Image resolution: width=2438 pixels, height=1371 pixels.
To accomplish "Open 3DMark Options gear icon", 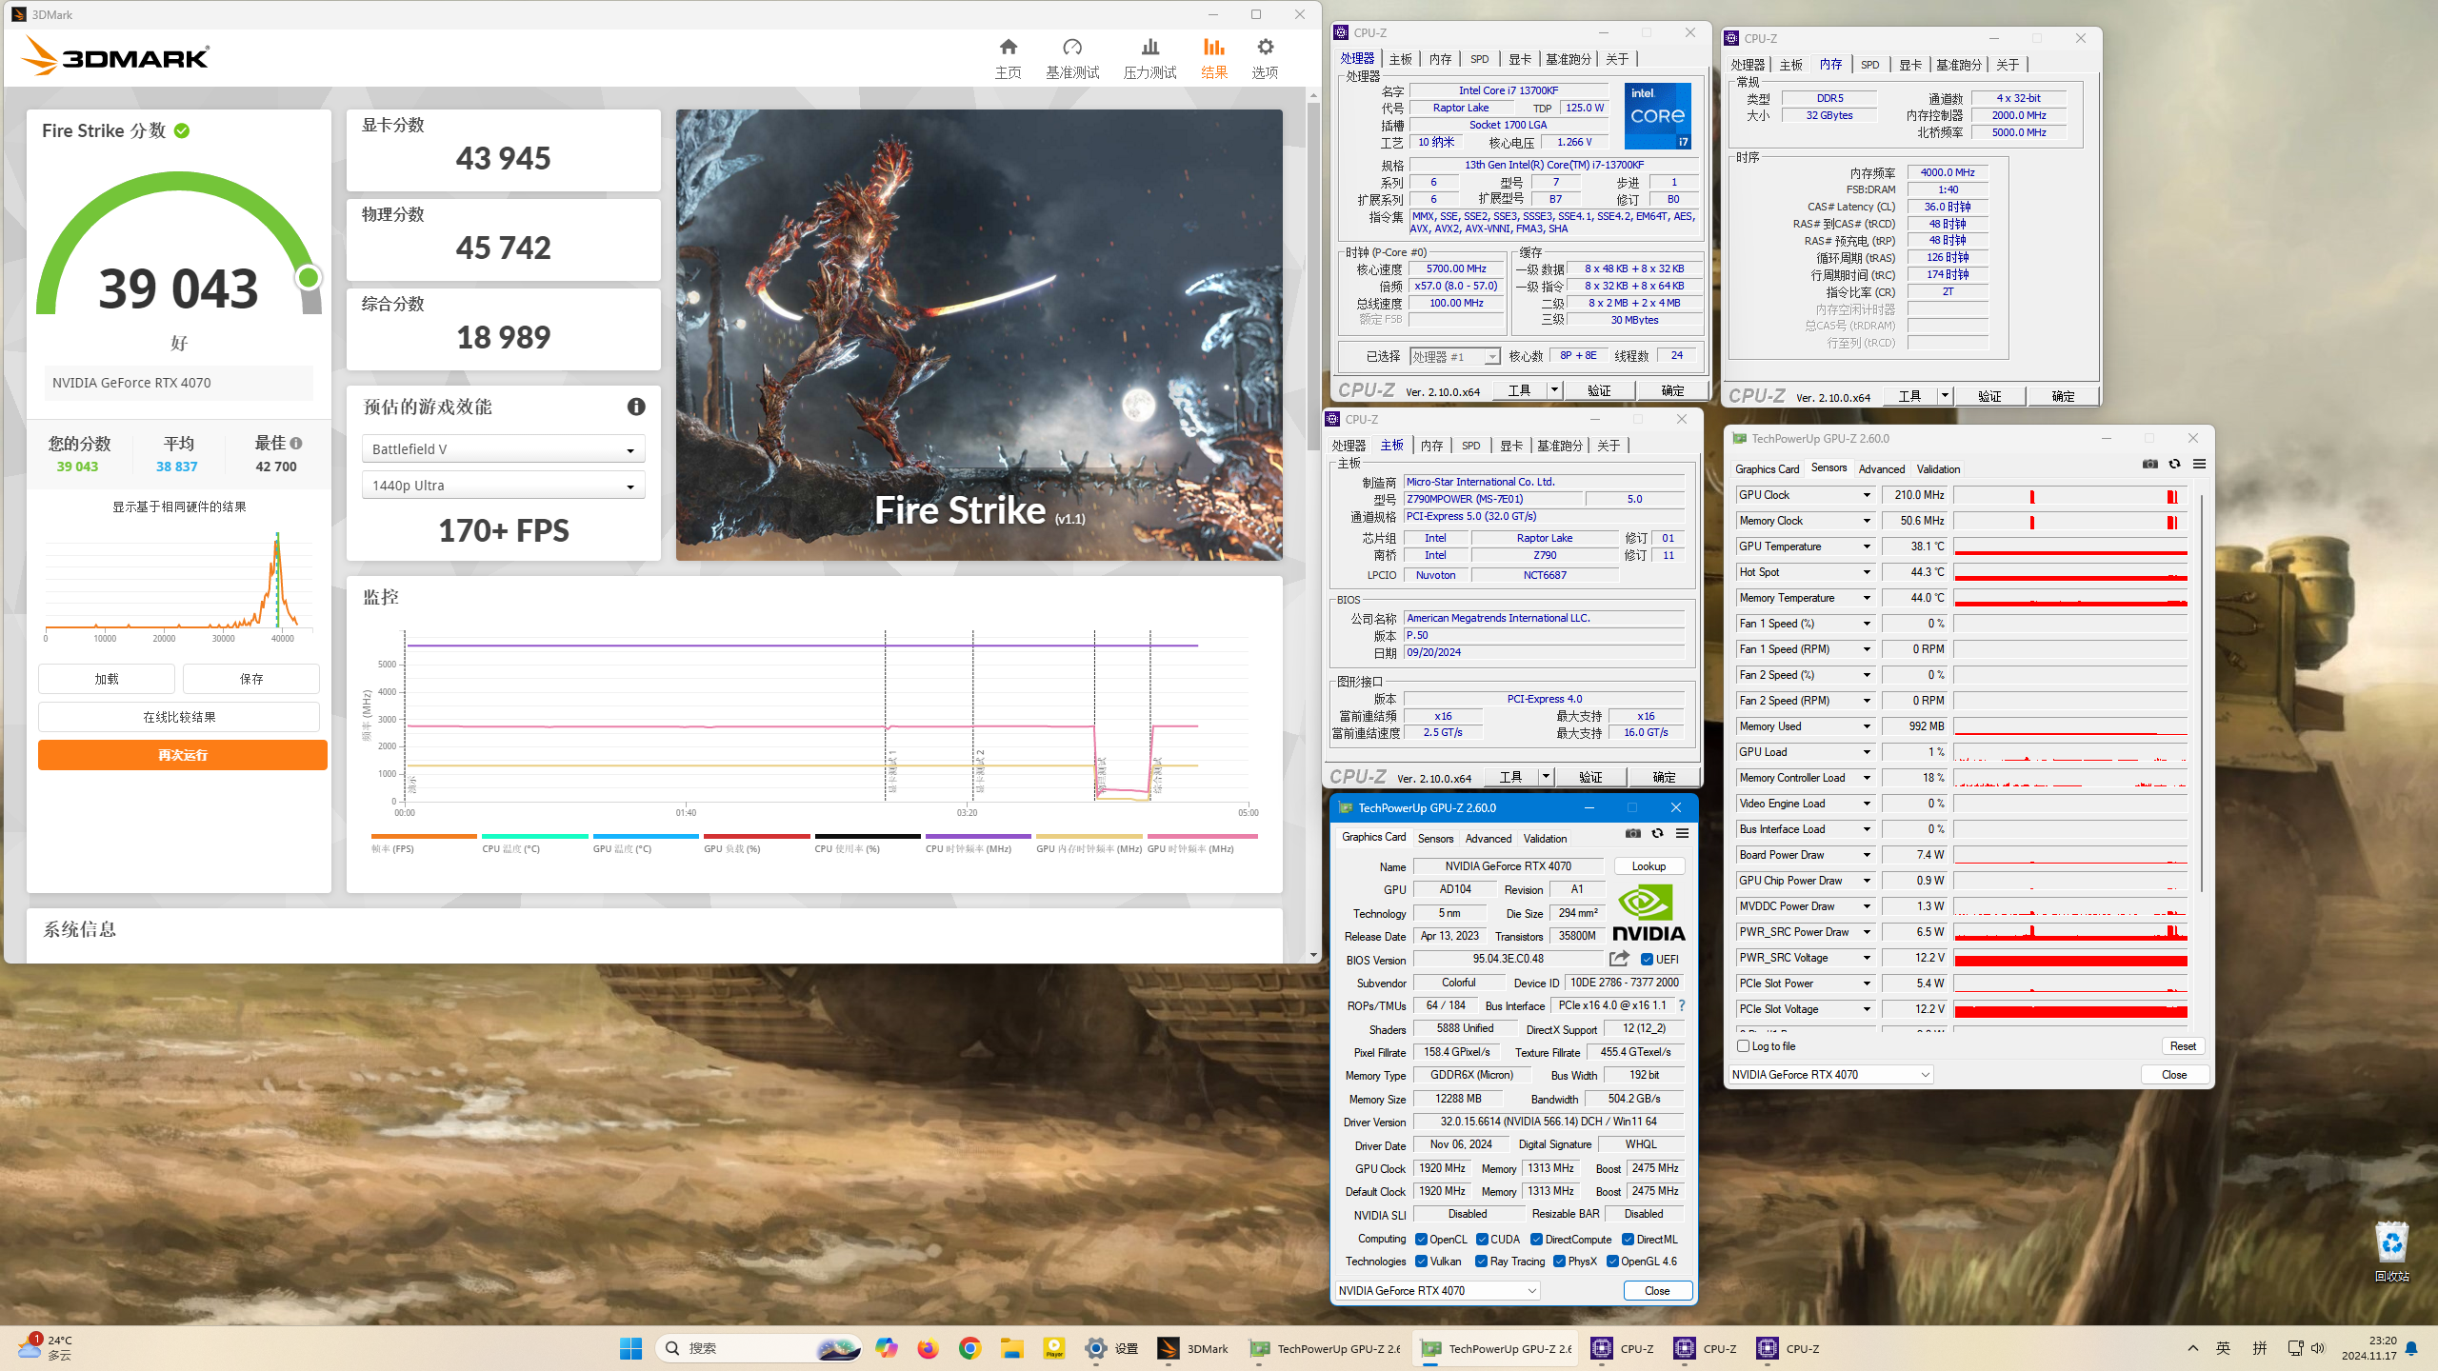I will (1265, 47).
